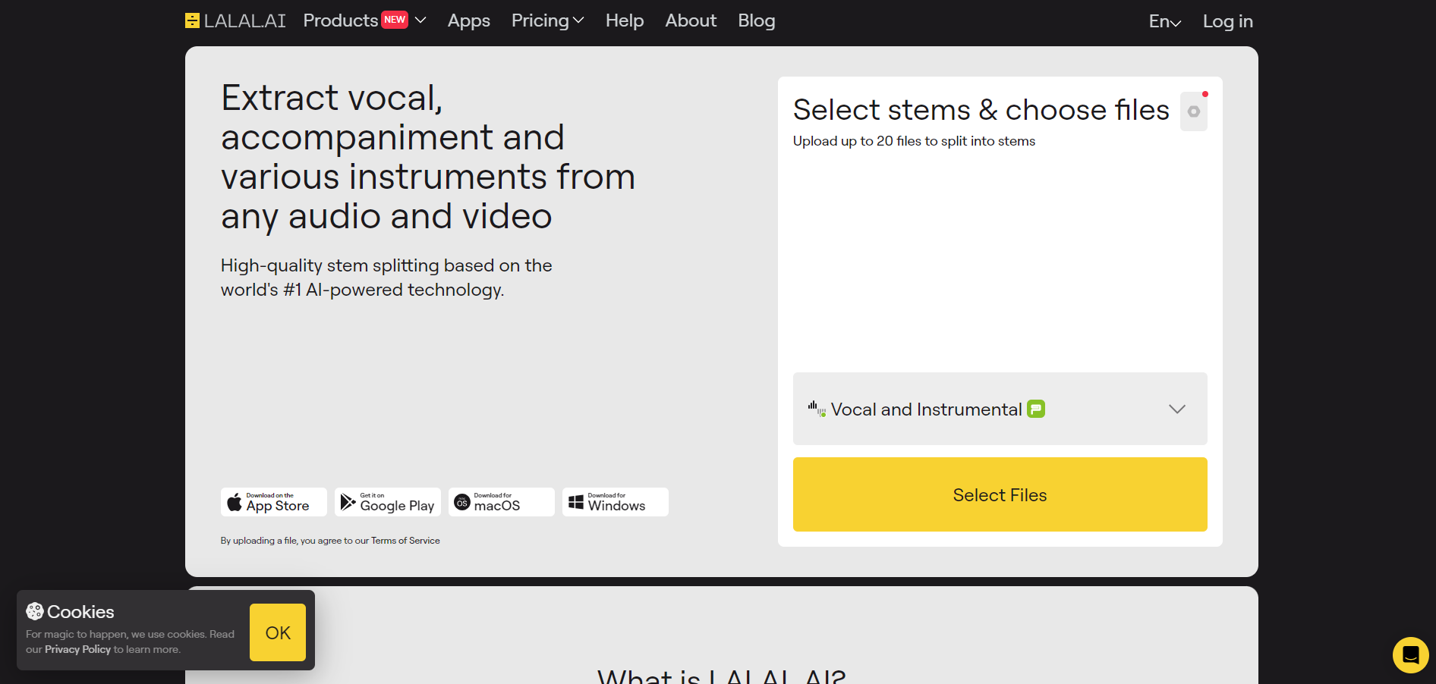
Task: Open the Terms of Service link
Action: 405,541
